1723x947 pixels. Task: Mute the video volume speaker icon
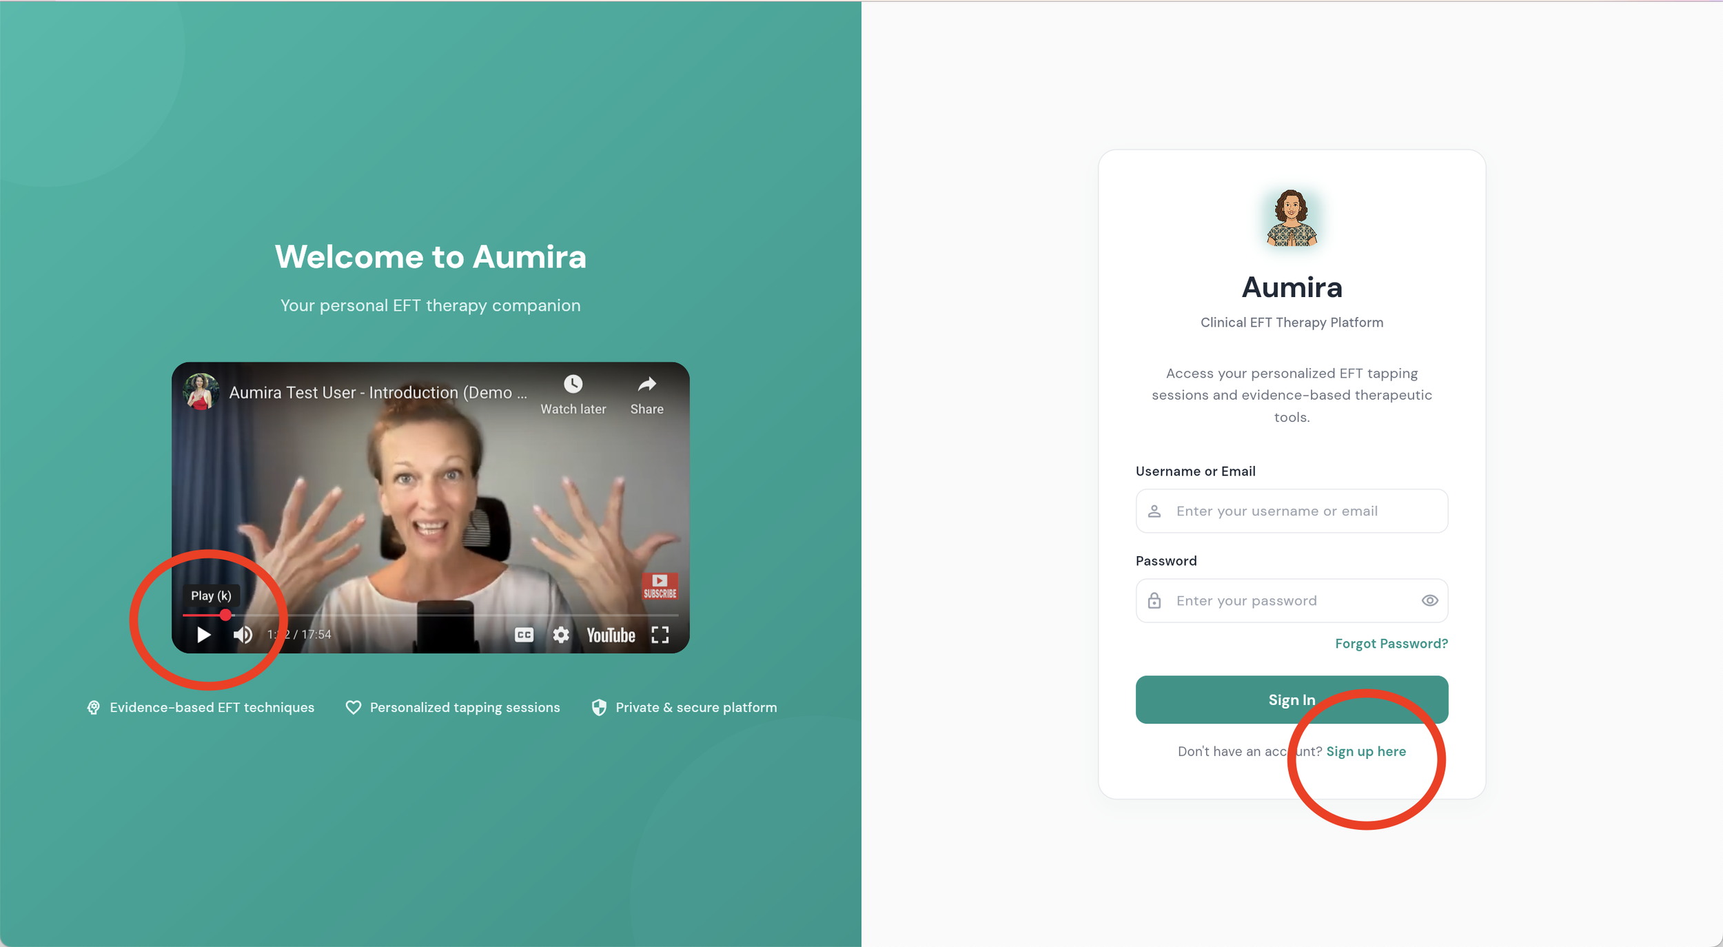243,635
